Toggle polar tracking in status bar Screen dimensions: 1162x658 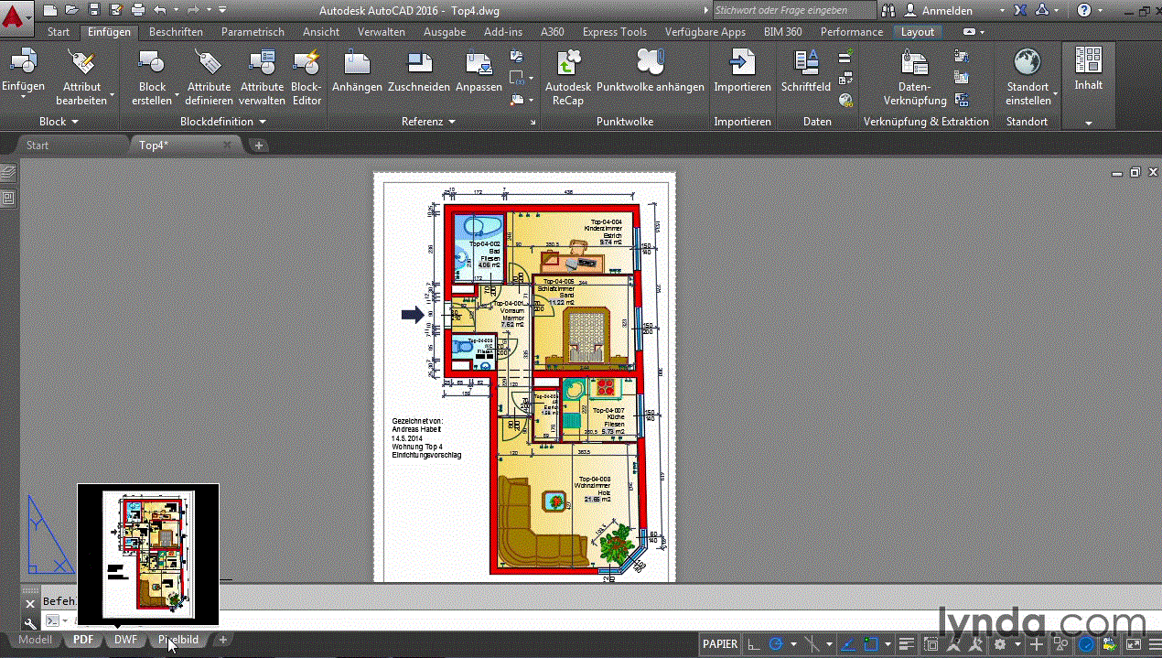(776, 644)
